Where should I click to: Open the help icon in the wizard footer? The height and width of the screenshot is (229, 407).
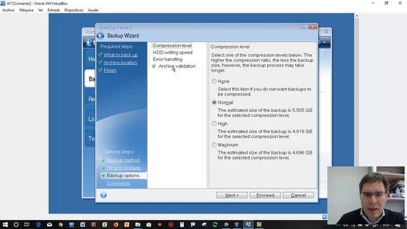tap(104, 195)
